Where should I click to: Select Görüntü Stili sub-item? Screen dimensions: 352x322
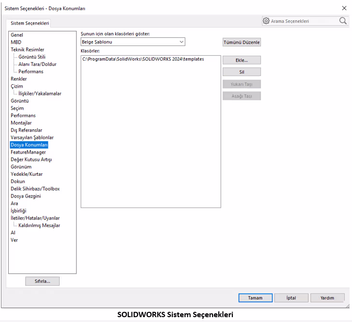tap(32, 57)
